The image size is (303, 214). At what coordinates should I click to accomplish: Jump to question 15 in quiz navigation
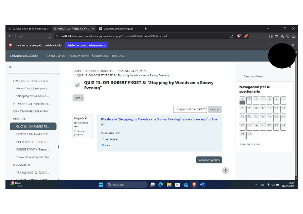tap(242, 116)
